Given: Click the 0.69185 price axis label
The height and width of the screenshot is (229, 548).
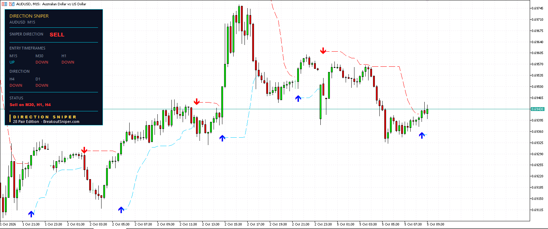Looking at the screenshot, I should click(x=538, y=188).
